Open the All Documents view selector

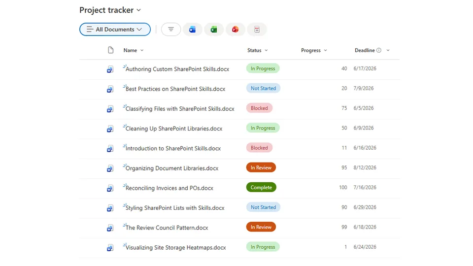(115, 29)
